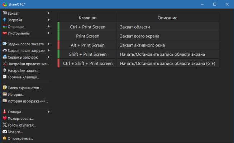Viewport: 234px width, 143px height.
Task: Select the Ctrl + Shift + Print Screen cell
Action: point(88,63)
